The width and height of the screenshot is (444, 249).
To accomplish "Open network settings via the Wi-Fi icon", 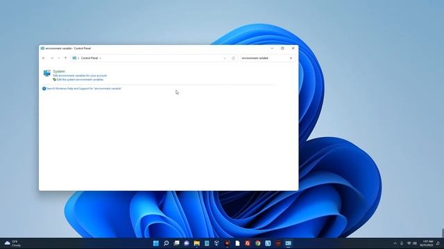I will [409, 243].
